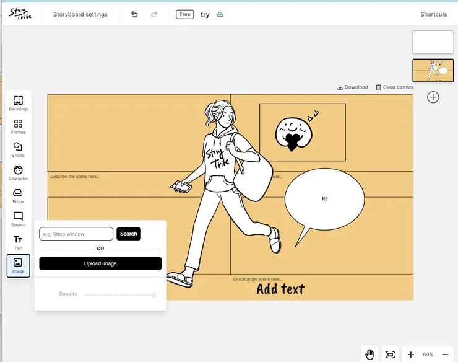Zoom in with plus button
This screenshot has width=458, height=362.
(411, 354)
